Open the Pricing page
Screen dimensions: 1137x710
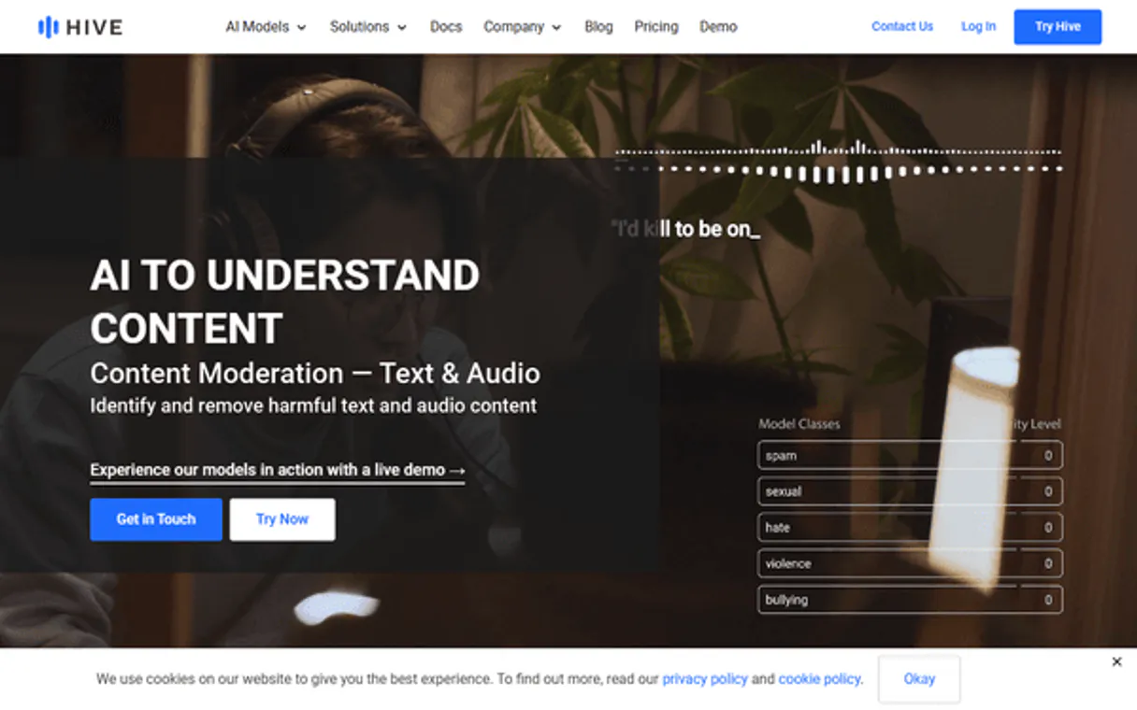655,27
